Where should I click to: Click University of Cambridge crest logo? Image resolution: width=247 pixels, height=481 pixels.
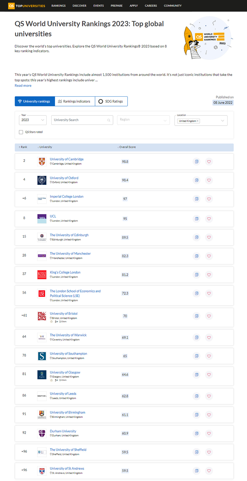42,162
